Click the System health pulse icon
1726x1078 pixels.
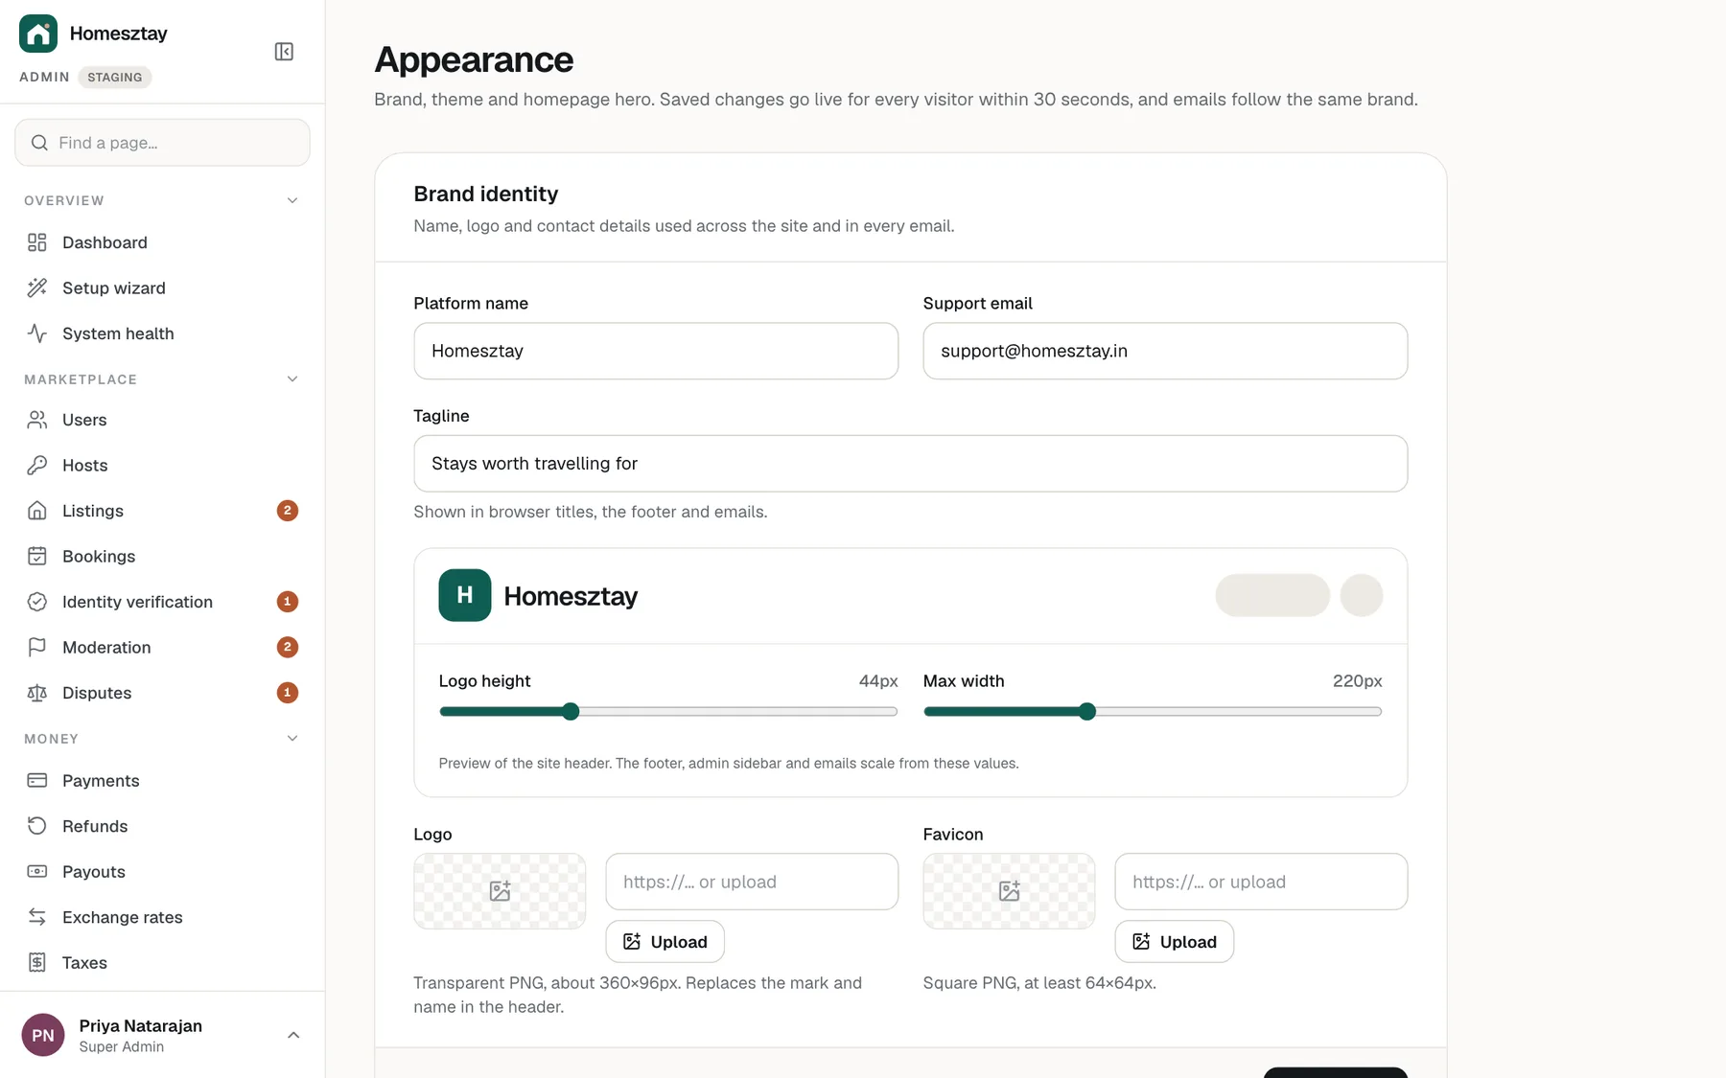37,333
